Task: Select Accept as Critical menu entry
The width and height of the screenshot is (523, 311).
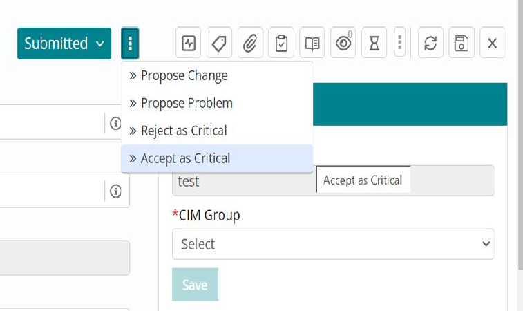Action: click(185, 158)
